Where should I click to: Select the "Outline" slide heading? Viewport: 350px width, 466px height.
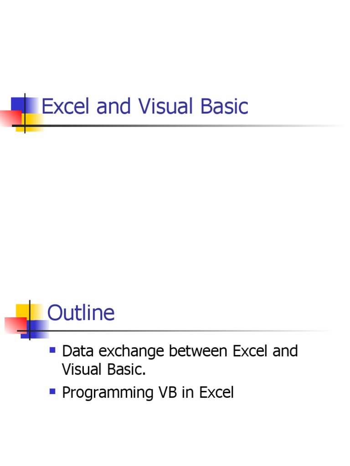coord(81,313)
